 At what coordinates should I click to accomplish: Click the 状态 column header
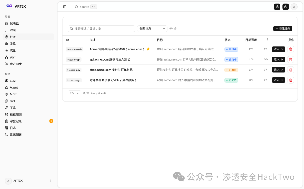click(227, 40)
